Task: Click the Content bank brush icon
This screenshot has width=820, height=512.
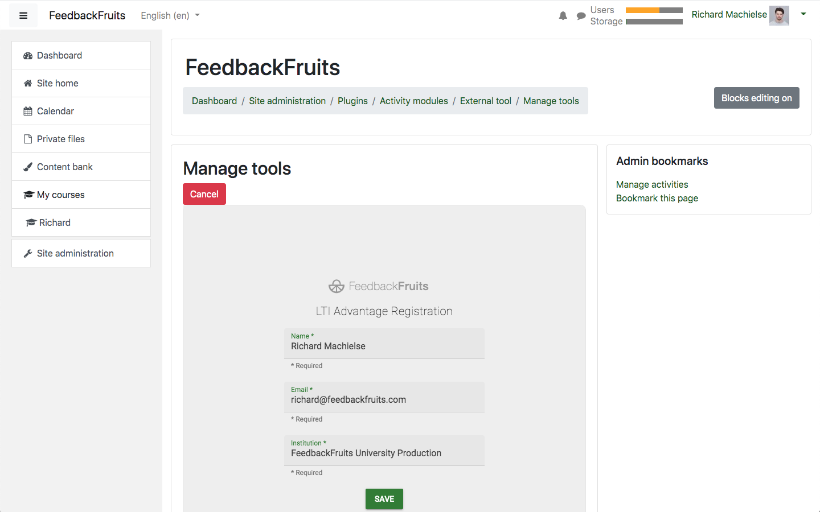Action: 28,167
